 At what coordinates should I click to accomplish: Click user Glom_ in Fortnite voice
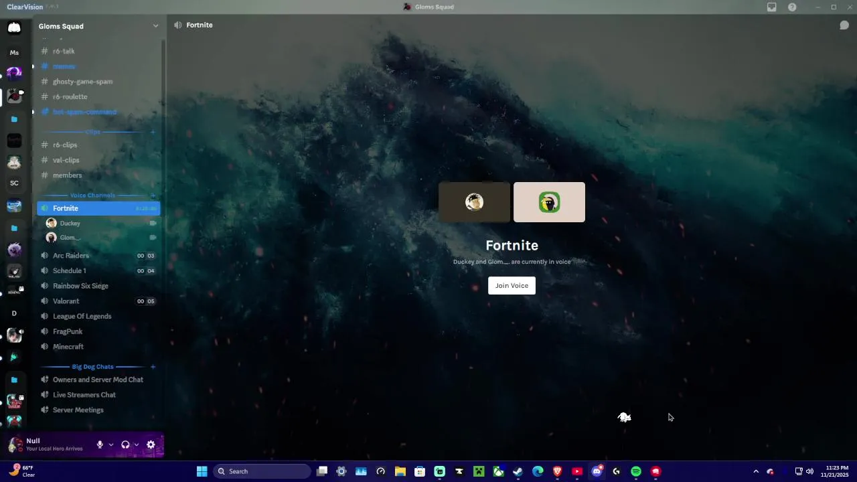(x=101, y=238)
